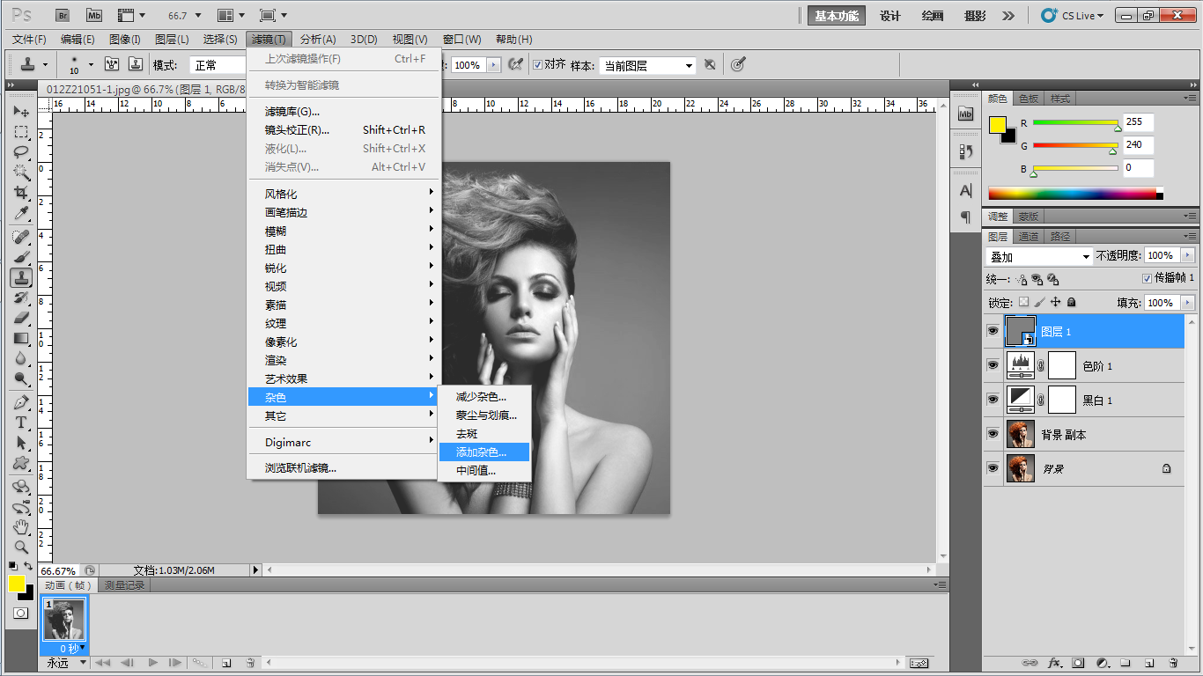The height and width of the screenshot is (676, 1203).
Task: Select the Pen tool
Action: pos(21,402)
